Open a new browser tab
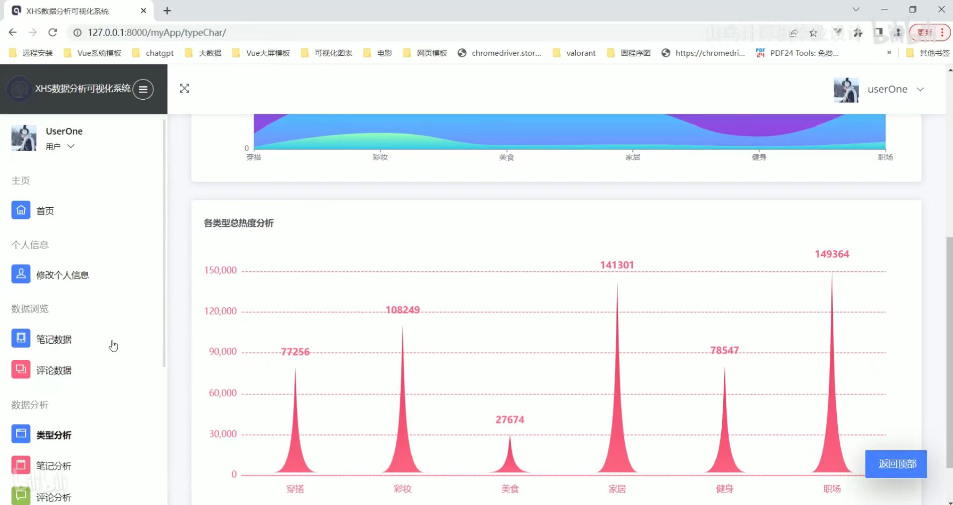The width and height of the screenshot is (953, 505). pyautogui.click(x=167, y=10)
